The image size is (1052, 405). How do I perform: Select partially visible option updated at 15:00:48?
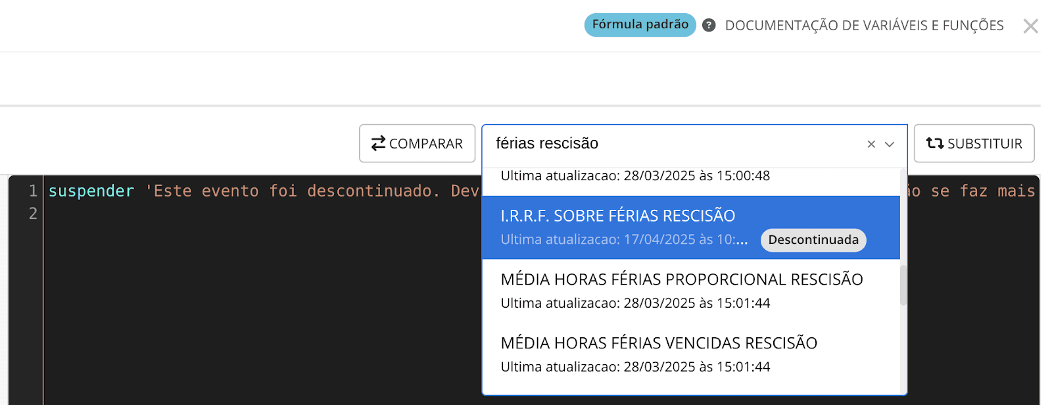(x=634, y=177)
